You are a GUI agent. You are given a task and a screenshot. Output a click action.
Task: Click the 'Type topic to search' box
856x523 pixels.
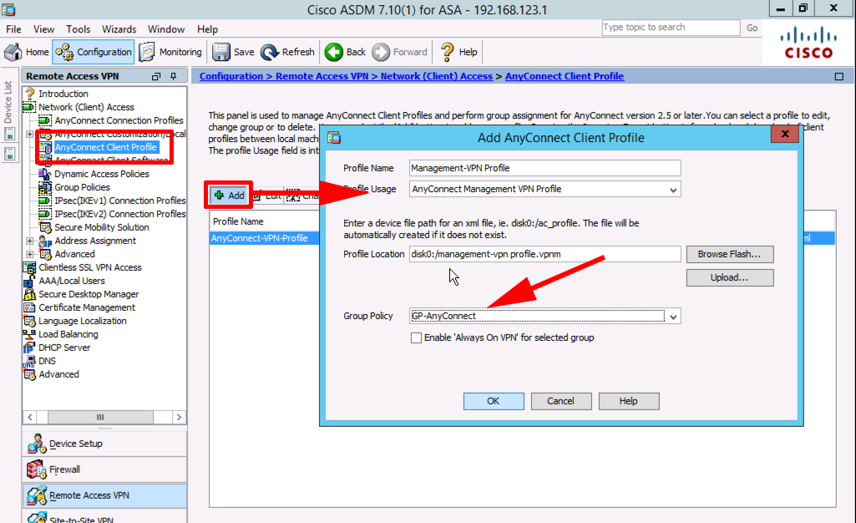(x=671, y=28)
